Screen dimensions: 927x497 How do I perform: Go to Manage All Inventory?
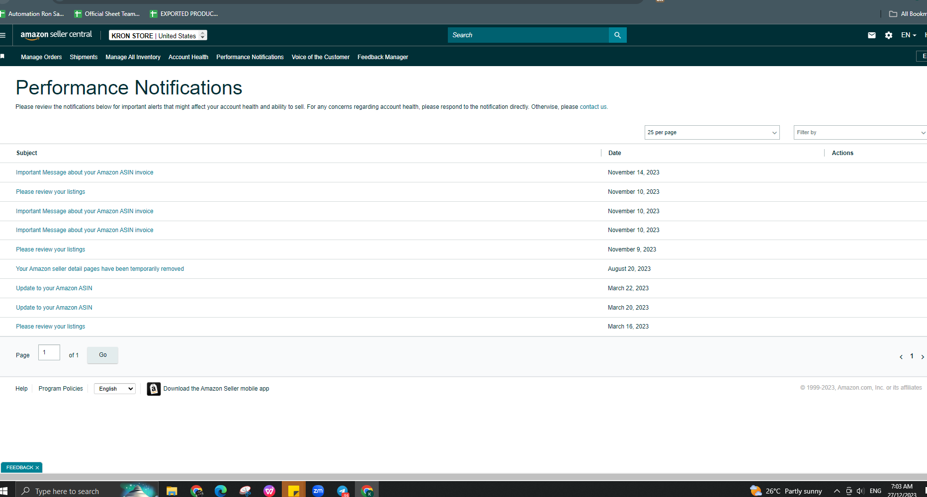point(133,57)
